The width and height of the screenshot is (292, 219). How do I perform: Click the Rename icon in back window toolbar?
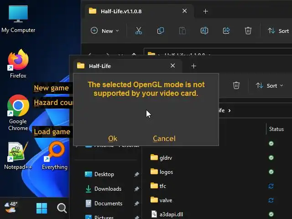(x=204, y=31)
